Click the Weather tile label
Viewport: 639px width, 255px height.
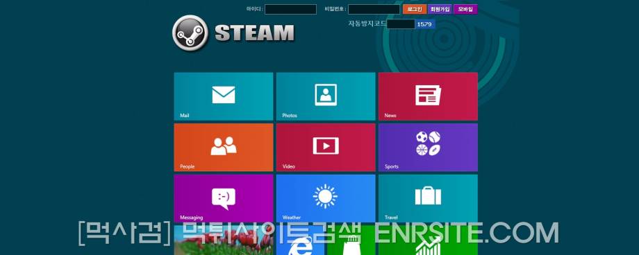tap(292, 218)
